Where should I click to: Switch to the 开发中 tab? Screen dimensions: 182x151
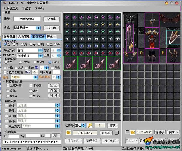click(x=51, y=37)
